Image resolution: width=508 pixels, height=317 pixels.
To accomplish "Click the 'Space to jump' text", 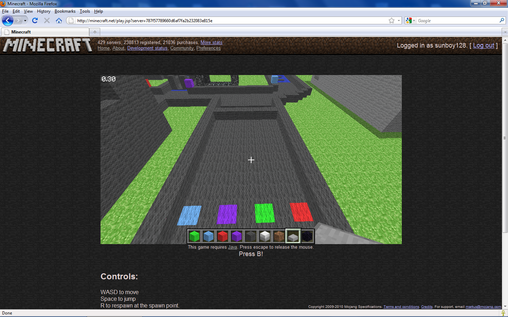I will (118, 299).
